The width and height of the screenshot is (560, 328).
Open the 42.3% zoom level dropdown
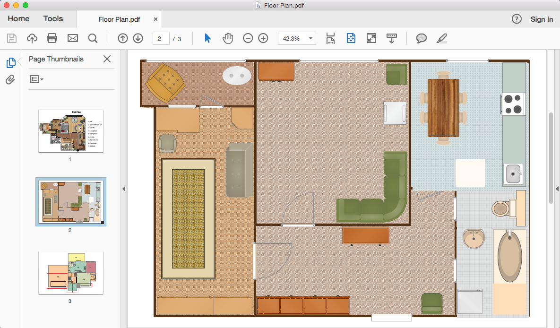297,38
